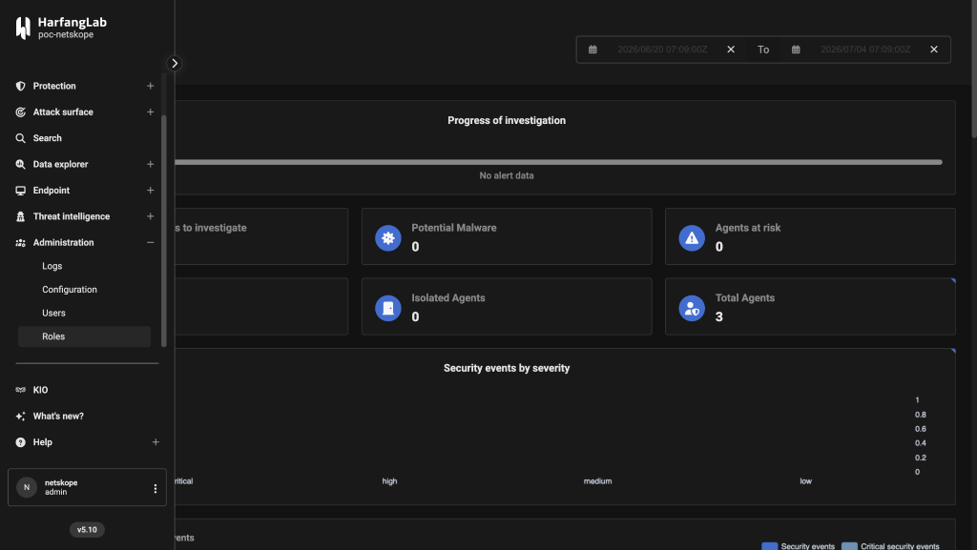The width and height of the screenshot is (977, 550).
Task: Click the Agents at risk warning icon
Action: coord(692,237)
